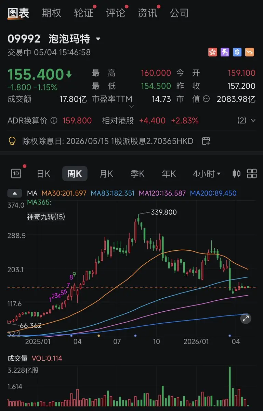This screenshot has height=411, width=263.
Task: Tap the 66.362 low price label
Action: tap(31, 325)
